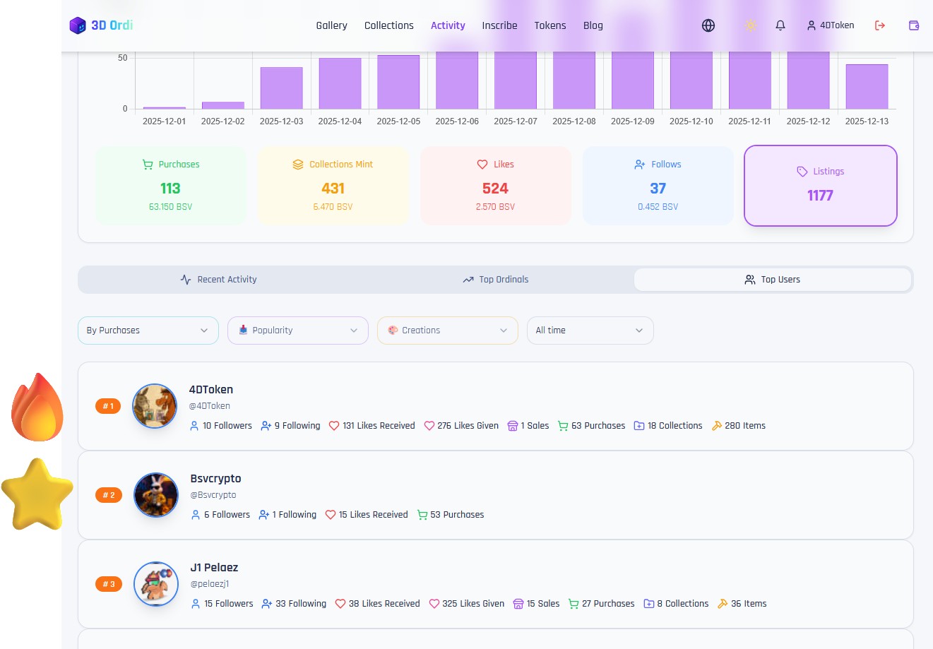Click the trending arrow icon on Top Ordinals
This screenshot has width=933, height=649.
tap(468, 280)
